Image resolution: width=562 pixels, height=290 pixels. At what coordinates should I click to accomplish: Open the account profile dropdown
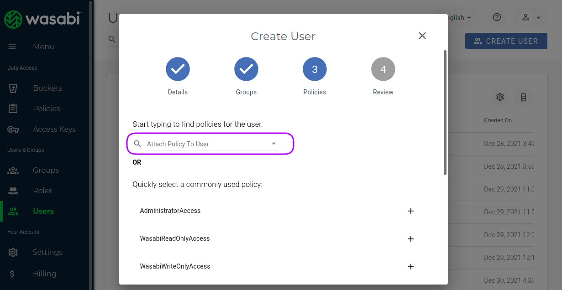pos(530,17)
